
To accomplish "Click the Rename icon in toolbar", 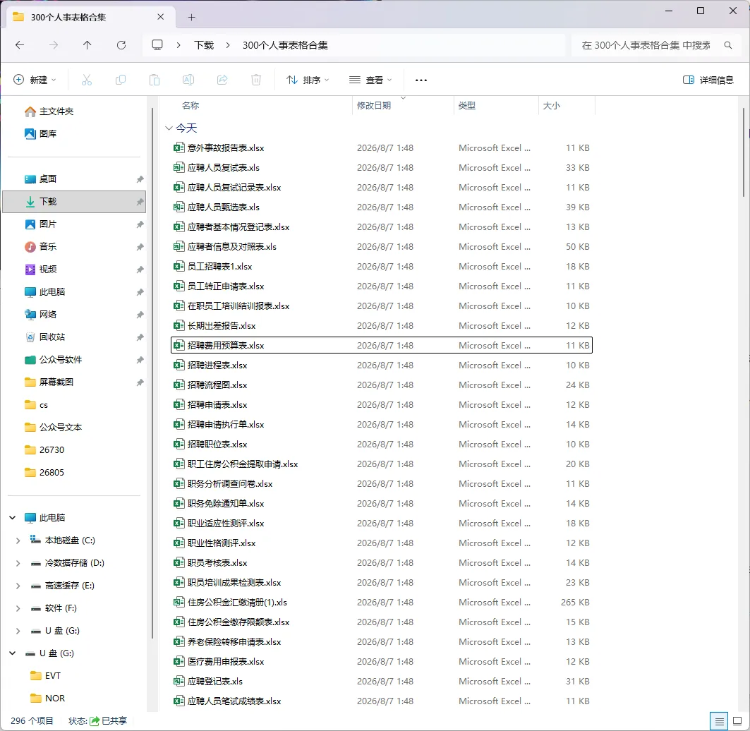I will click(188, 80).
